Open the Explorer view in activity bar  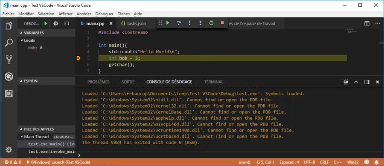[9, 26]
